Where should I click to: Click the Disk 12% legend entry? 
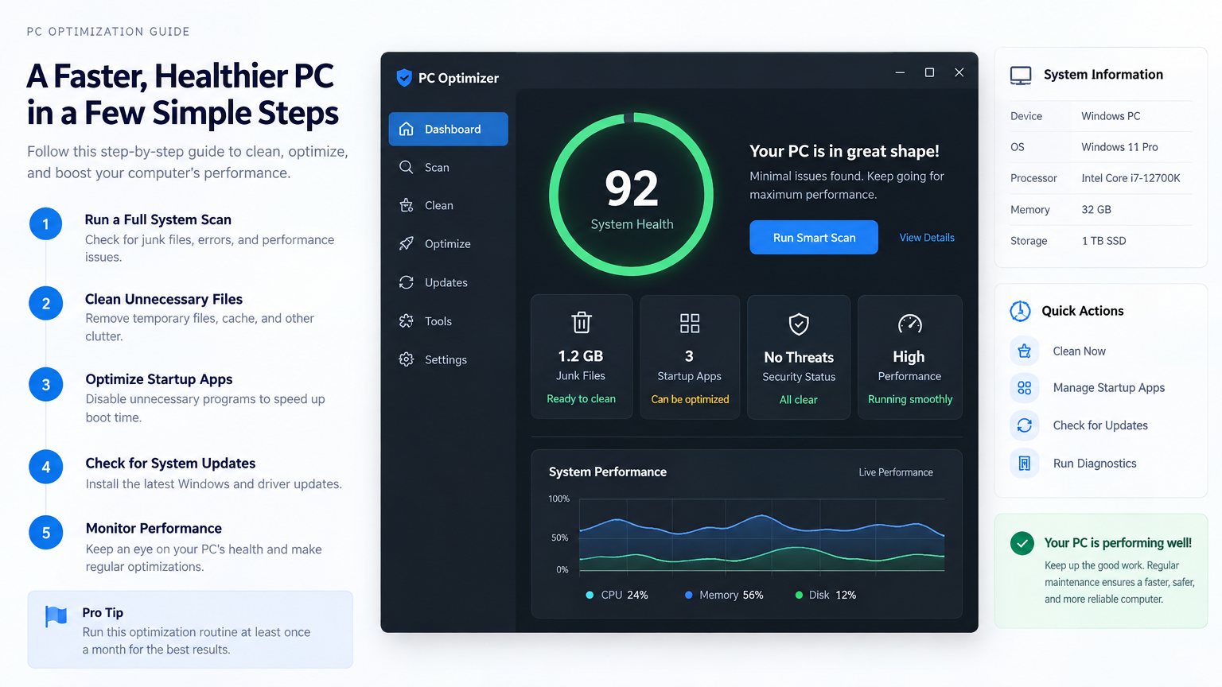pyautogui.click(x=826, y=595)
